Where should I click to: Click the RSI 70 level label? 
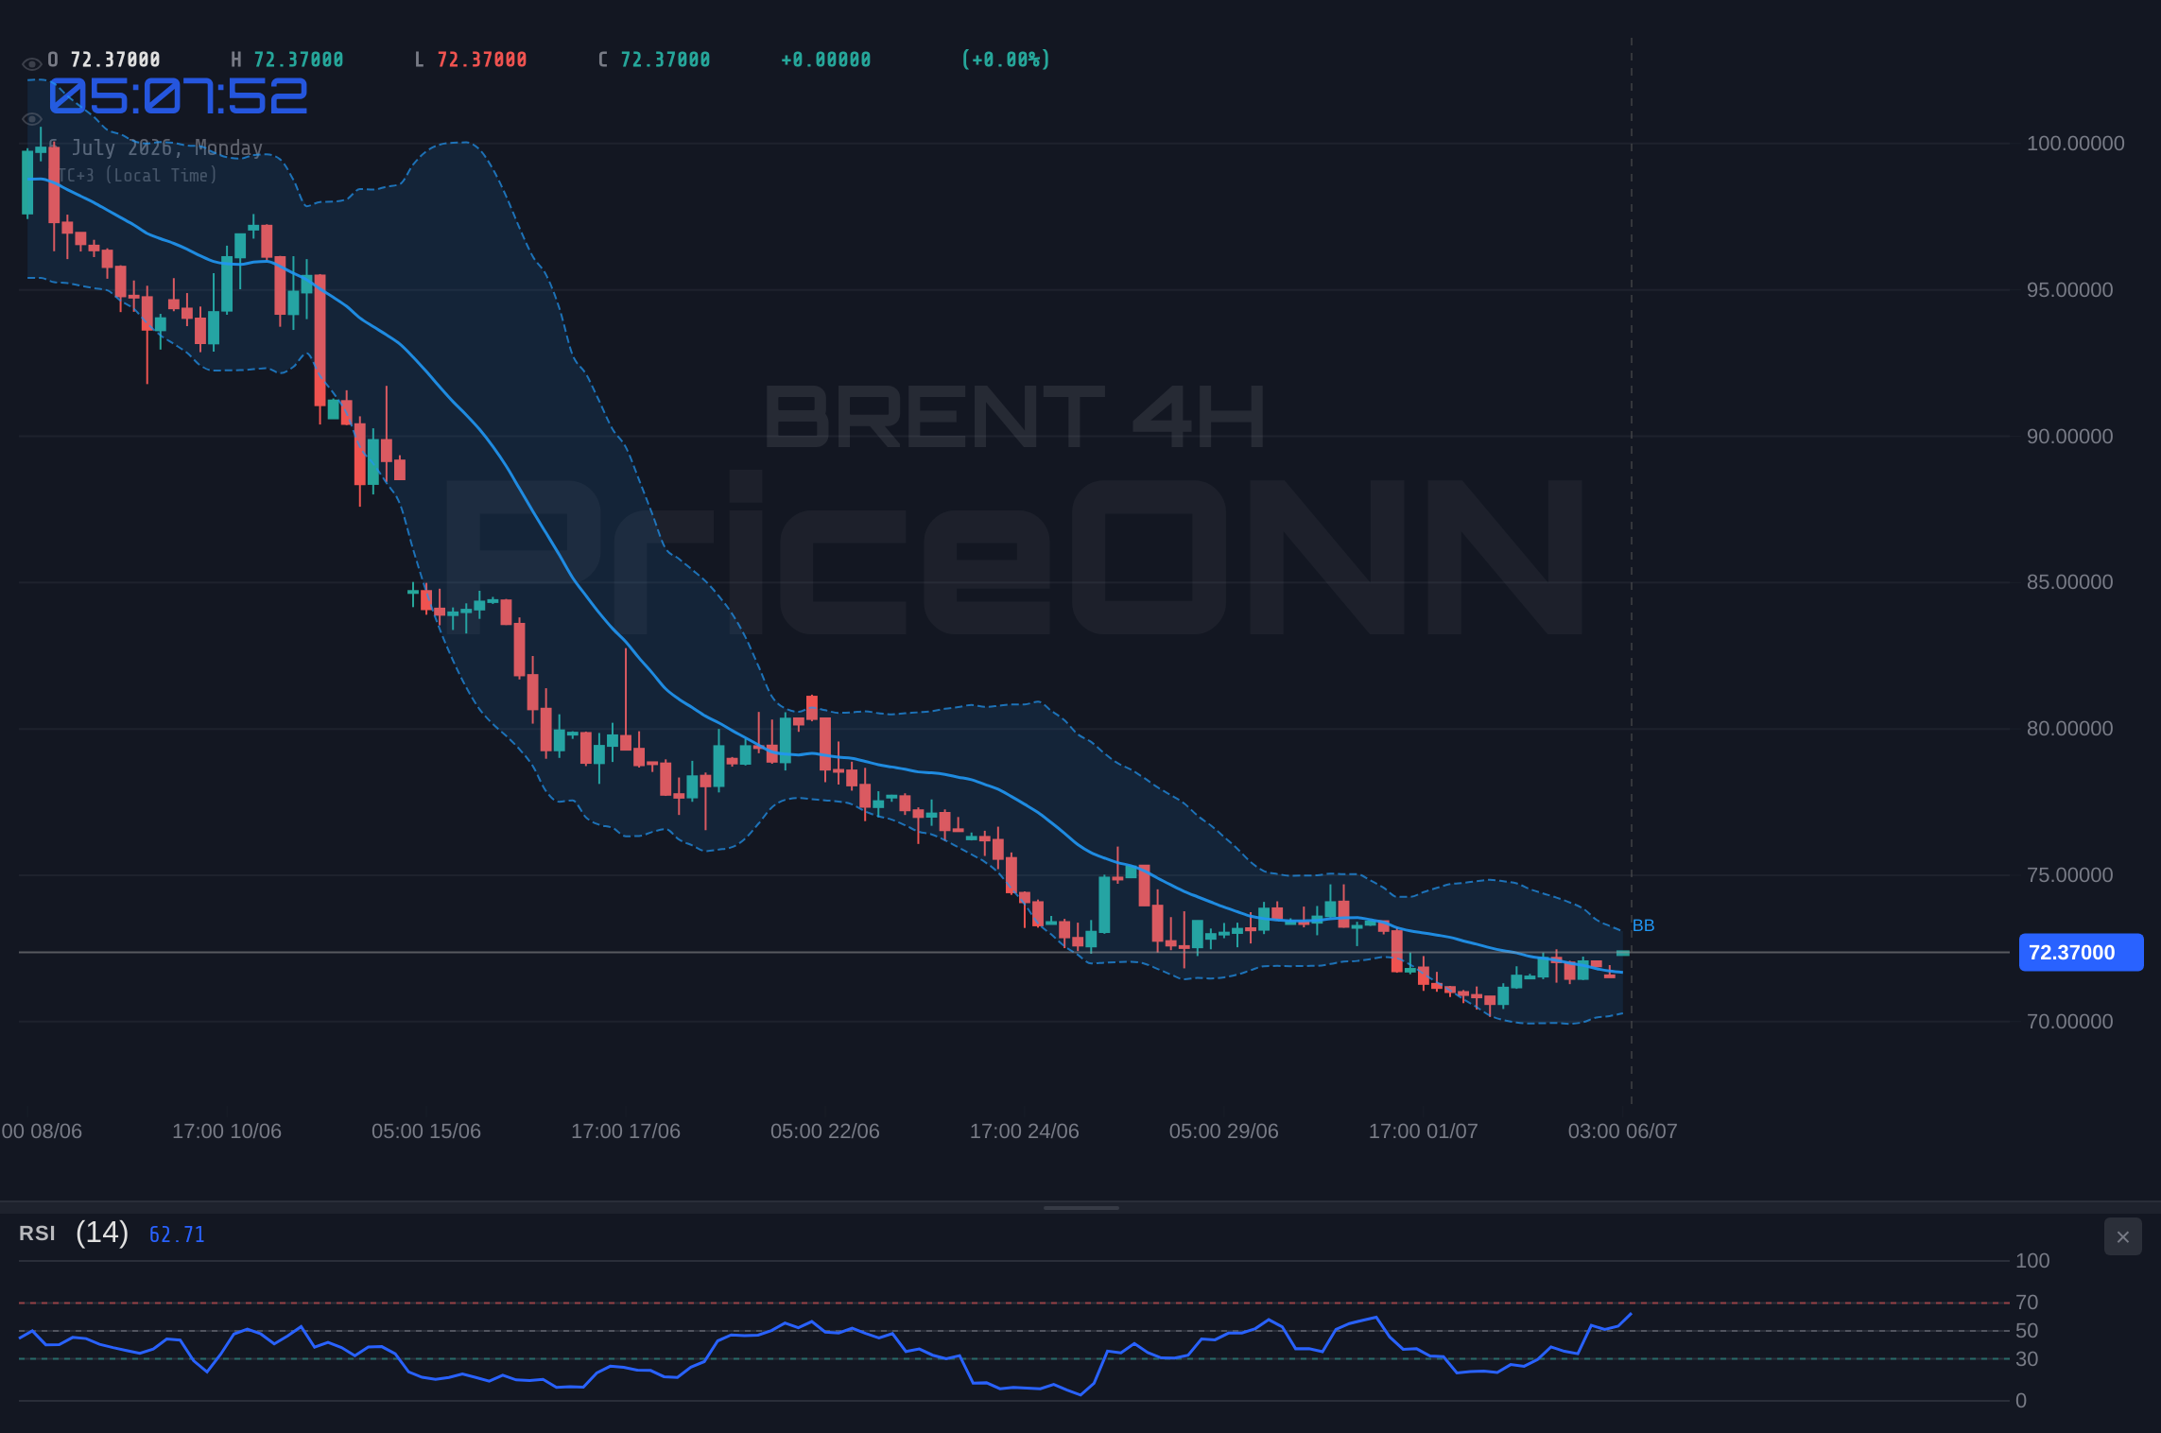(2027, 1303)
